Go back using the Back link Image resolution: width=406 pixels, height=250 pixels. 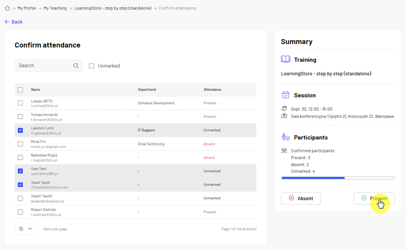point(14,22)
